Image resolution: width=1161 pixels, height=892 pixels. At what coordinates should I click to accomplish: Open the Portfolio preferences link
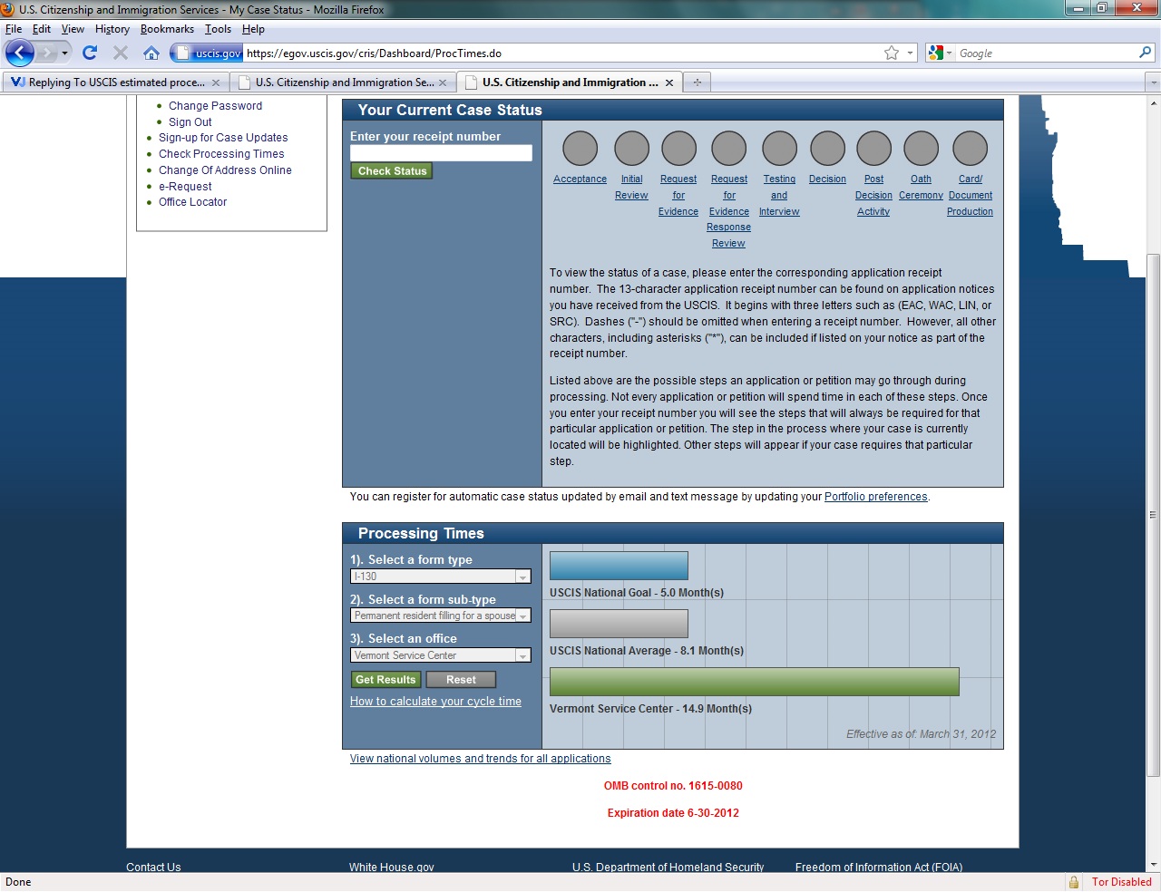tap(875, 497)
